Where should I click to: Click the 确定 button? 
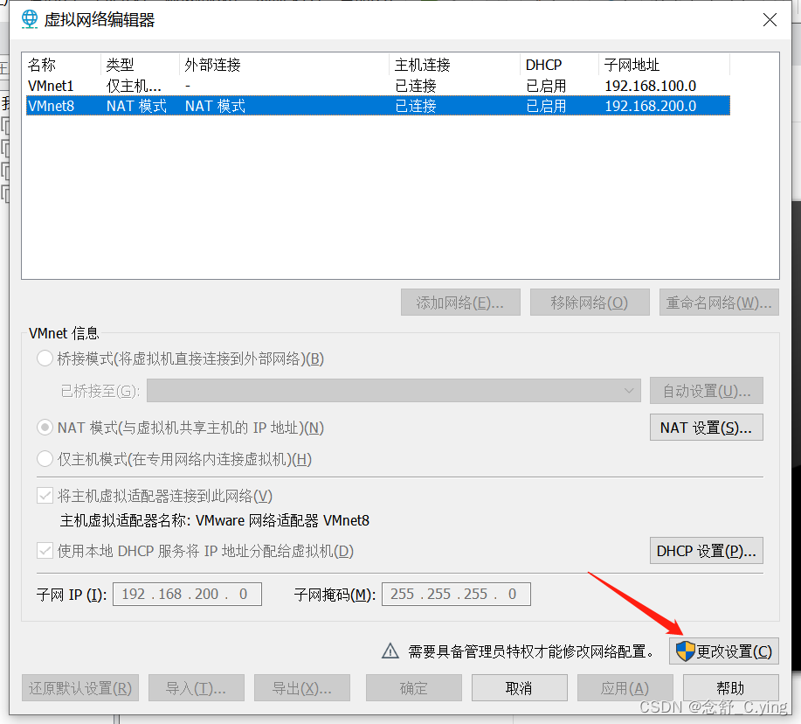pyautogui.click(x=414, y=688)
